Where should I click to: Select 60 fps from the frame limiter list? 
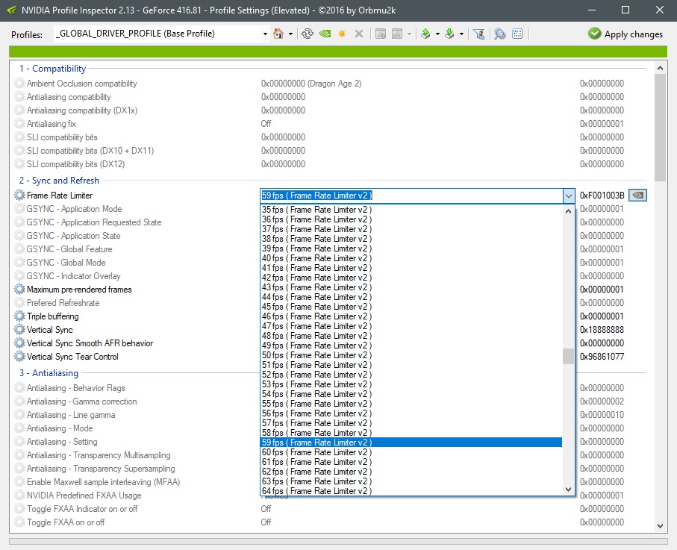[x=411, y=452]
